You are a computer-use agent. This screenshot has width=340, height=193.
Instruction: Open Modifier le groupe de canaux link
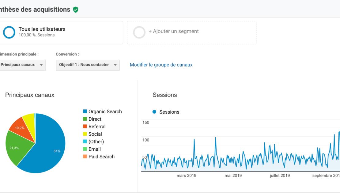click(161, 65)
